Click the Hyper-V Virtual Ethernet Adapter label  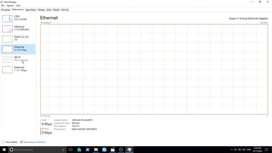[248, 18]
